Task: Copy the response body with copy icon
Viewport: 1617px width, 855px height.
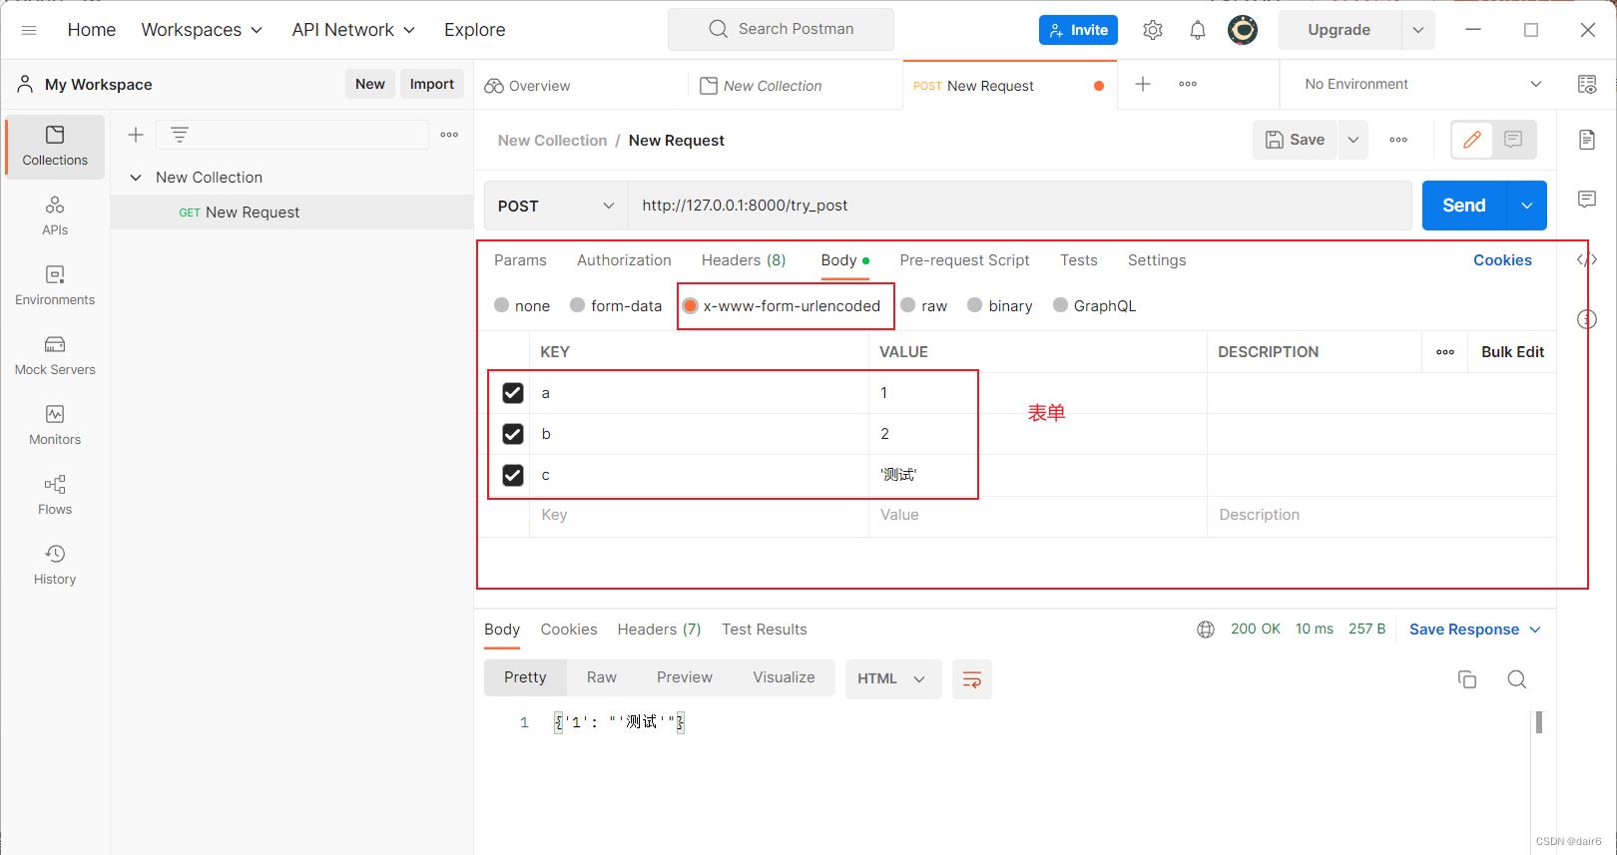Action: coord(1466,679)
